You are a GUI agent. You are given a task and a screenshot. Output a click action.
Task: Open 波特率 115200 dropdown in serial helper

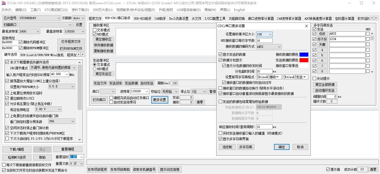[140, 91]
